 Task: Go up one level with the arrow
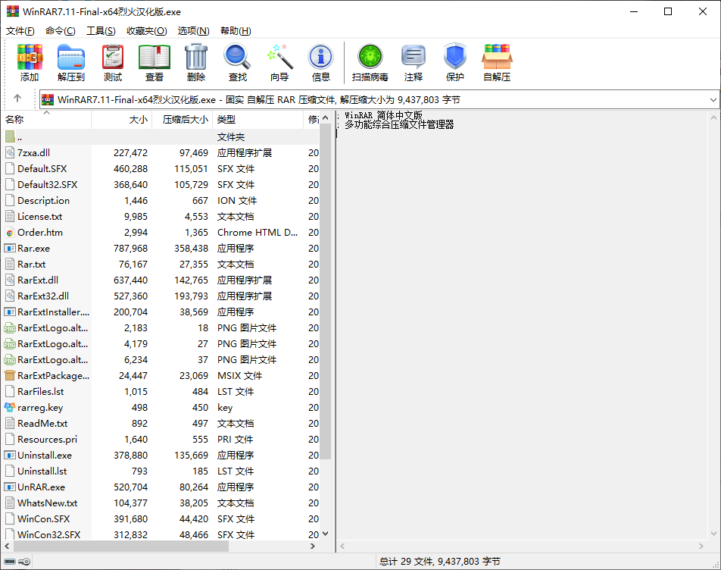coord(17,98)
